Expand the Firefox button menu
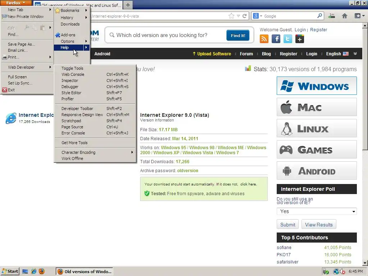Image resolution: width=368 pixels, height=276 pixels. click(x=16, y=3)
